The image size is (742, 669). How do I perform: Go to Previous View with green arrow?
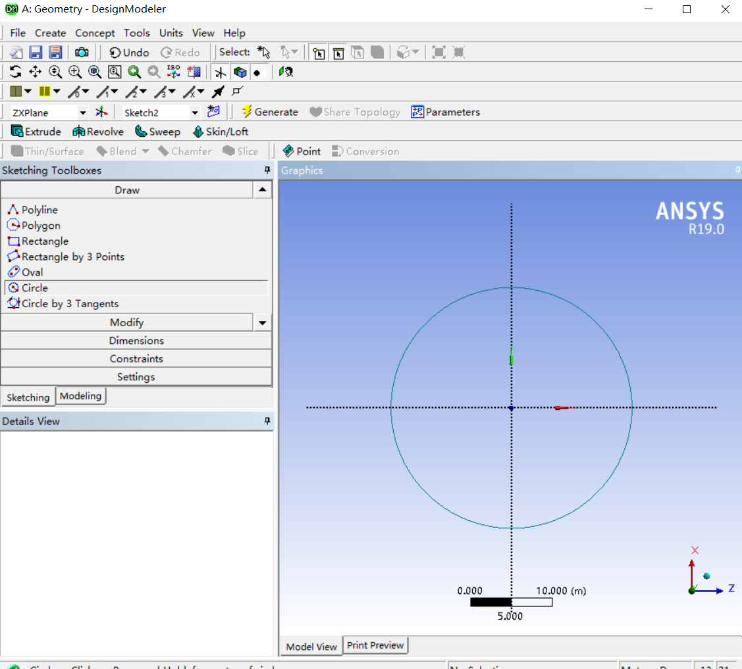point(134,72)
